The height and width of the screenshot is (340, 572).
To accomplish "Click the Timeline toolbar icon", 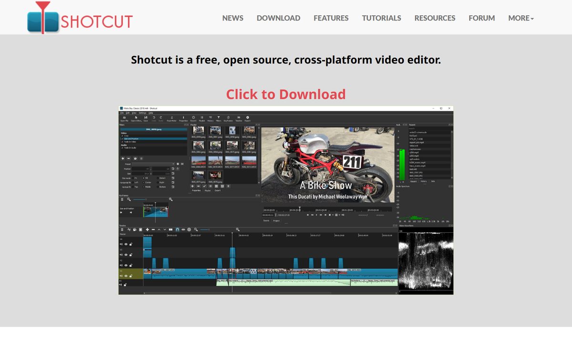I will pyautogui.click(x=239, y=117).
